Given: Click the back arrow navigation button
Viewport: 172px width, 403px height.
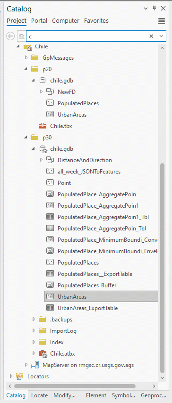Looking at the screenshot, I should pyautogui.click(x=10, y=36).
